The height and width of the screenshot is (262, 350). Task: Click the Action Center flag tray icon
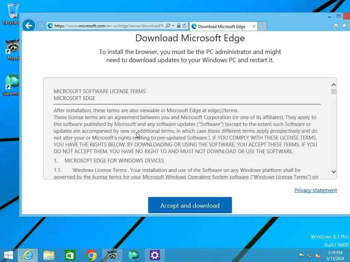point(301,255)
